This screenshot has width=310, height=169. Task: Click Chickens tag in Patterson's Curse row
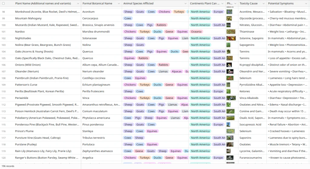click(130, 85)
